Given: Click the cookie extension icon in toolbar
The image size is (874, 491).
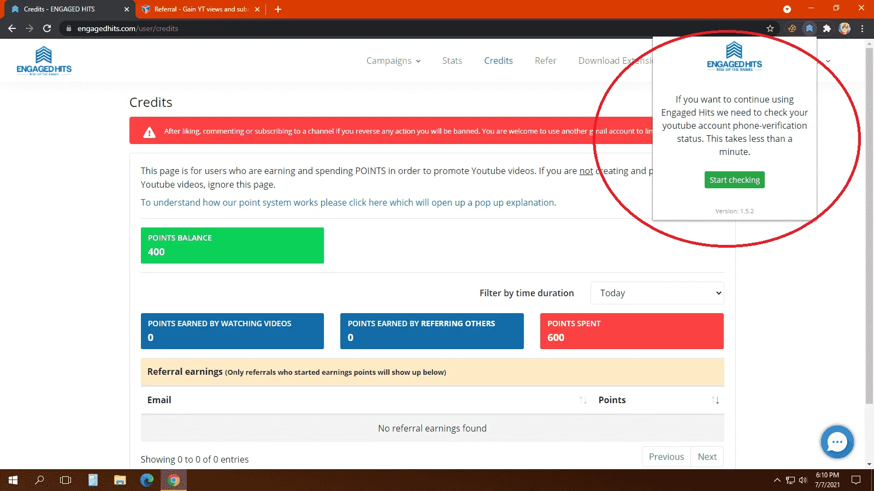Looking at the screenshot, I should click(792, 28).
